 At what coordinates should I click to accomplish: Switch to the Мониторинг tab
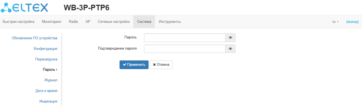pyautogui.click(x=52, y=22)
